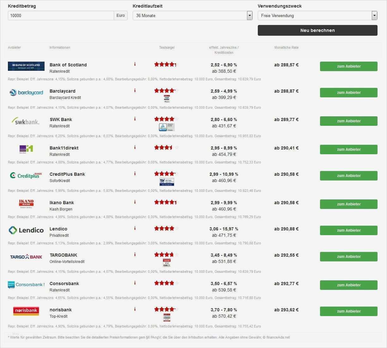The image size is (387, 348).
Task: Click the TARGOBANK logo
Action: point(26,257)
